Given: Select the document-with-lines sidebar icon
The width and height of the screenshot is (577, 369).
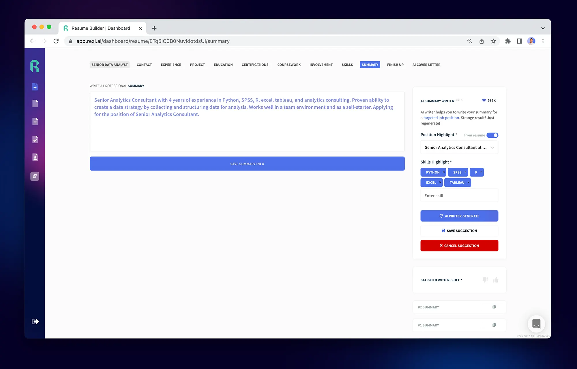Looking at the screenshot, I should coord(35,121).
